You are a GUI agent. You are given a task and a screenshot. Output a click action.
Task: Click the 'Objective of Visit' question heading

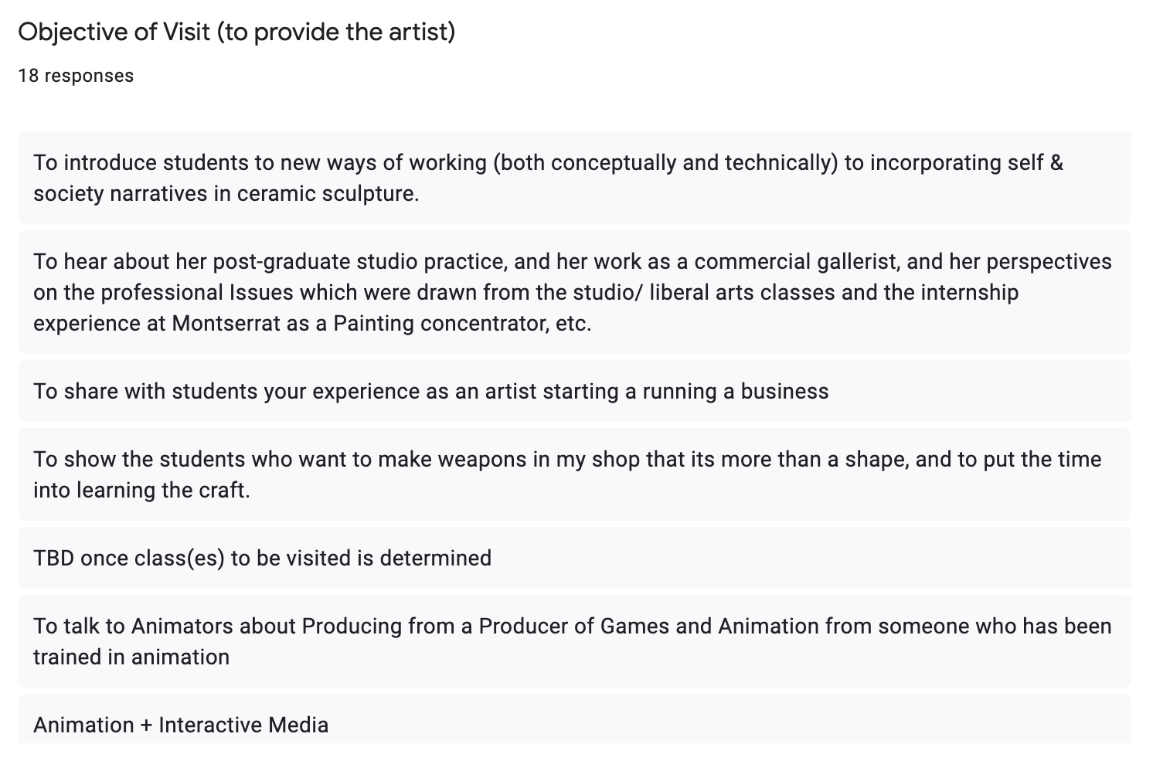click(x=236, y=32)
